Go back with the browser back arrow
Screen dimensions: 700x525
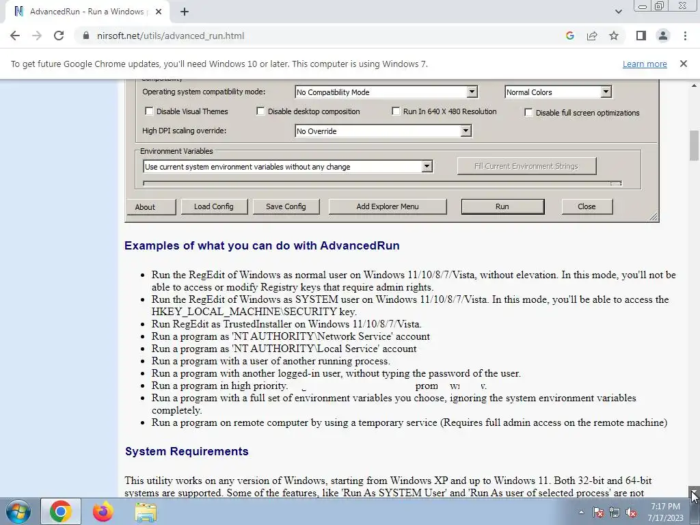click(15, 36)
